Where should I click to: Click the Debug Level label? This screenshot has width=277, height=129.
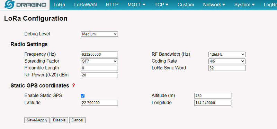coord(37,34)
